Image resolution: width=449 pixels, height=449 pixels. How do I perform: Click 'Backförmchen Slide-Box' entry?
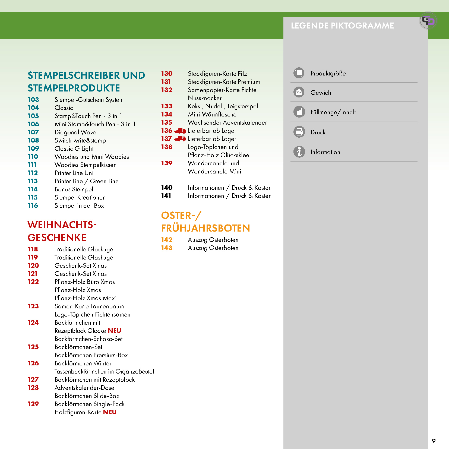87,396
